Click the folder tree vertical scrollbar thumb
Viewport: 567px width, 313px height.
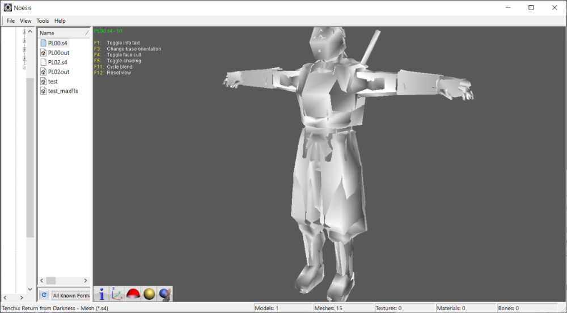tap(31, 158)
